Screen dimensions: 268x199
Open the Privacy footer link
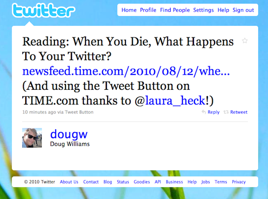[239, 182]
